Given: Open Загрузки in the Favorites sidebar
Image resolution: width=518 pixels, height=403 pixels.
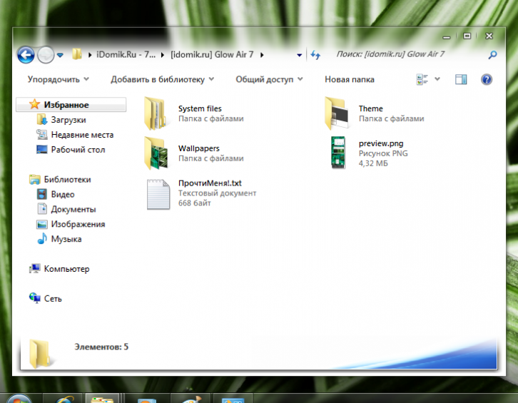Looking at the screenshot, I should click(68, 120).
